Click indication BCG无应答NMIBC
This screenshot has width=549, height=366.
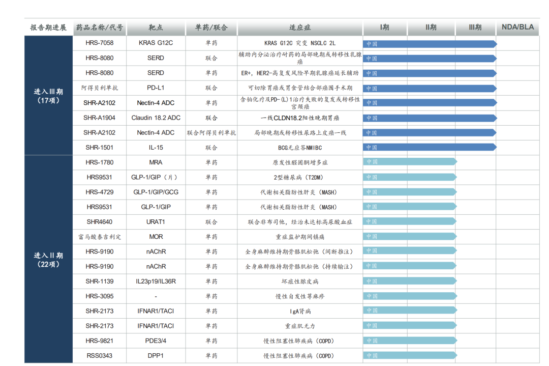300,148
